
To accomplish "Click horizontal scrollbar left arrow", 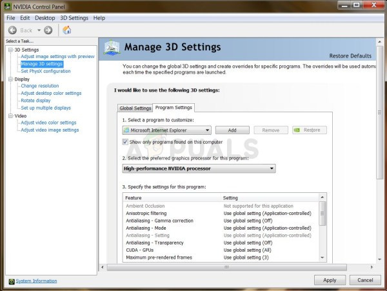I will point(103,267).
